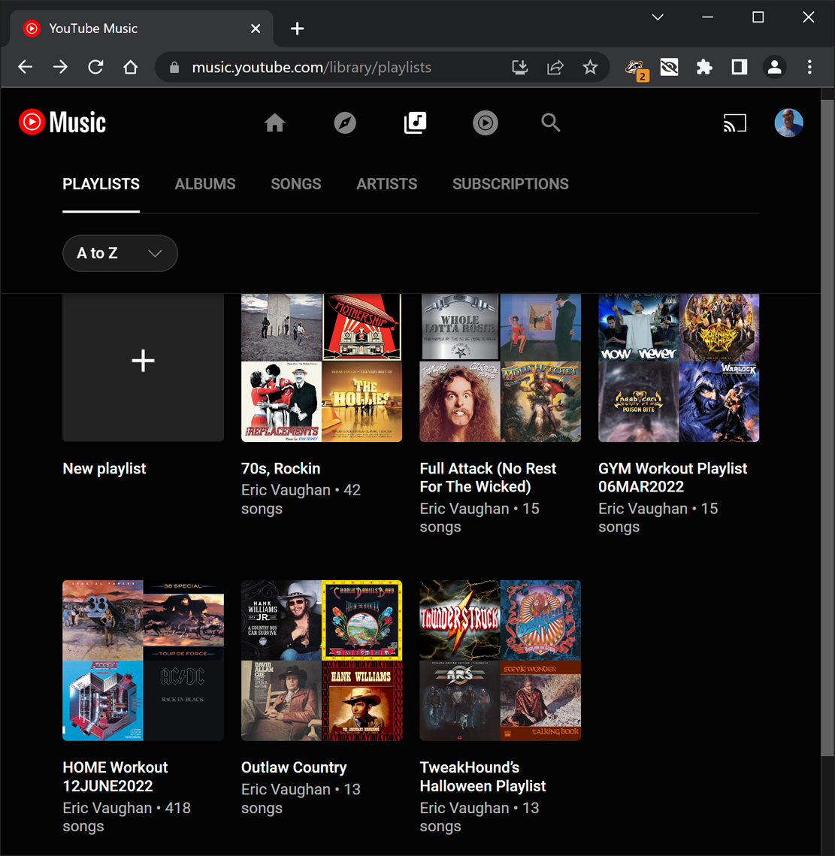This screenshot has width=835, height=856.
Task: Switch to the ARTISTS tab
Action: click(x=386, y=184)
